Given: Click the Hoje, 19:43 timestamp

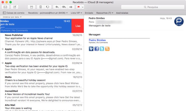Looking at the screenshot, I should pyautogui.click(x=166, y=18).
